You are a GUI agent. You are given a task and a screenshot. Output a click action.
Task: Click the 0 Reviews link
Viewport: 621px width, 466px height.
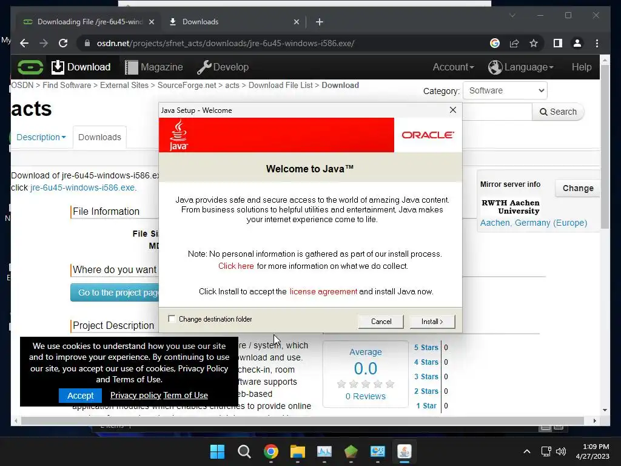[x=365, y=396]
